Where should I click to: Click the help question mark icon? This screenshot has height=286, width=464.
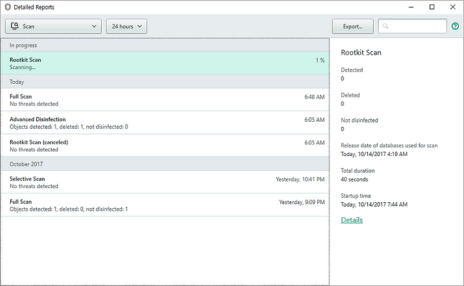coord(455,26)
